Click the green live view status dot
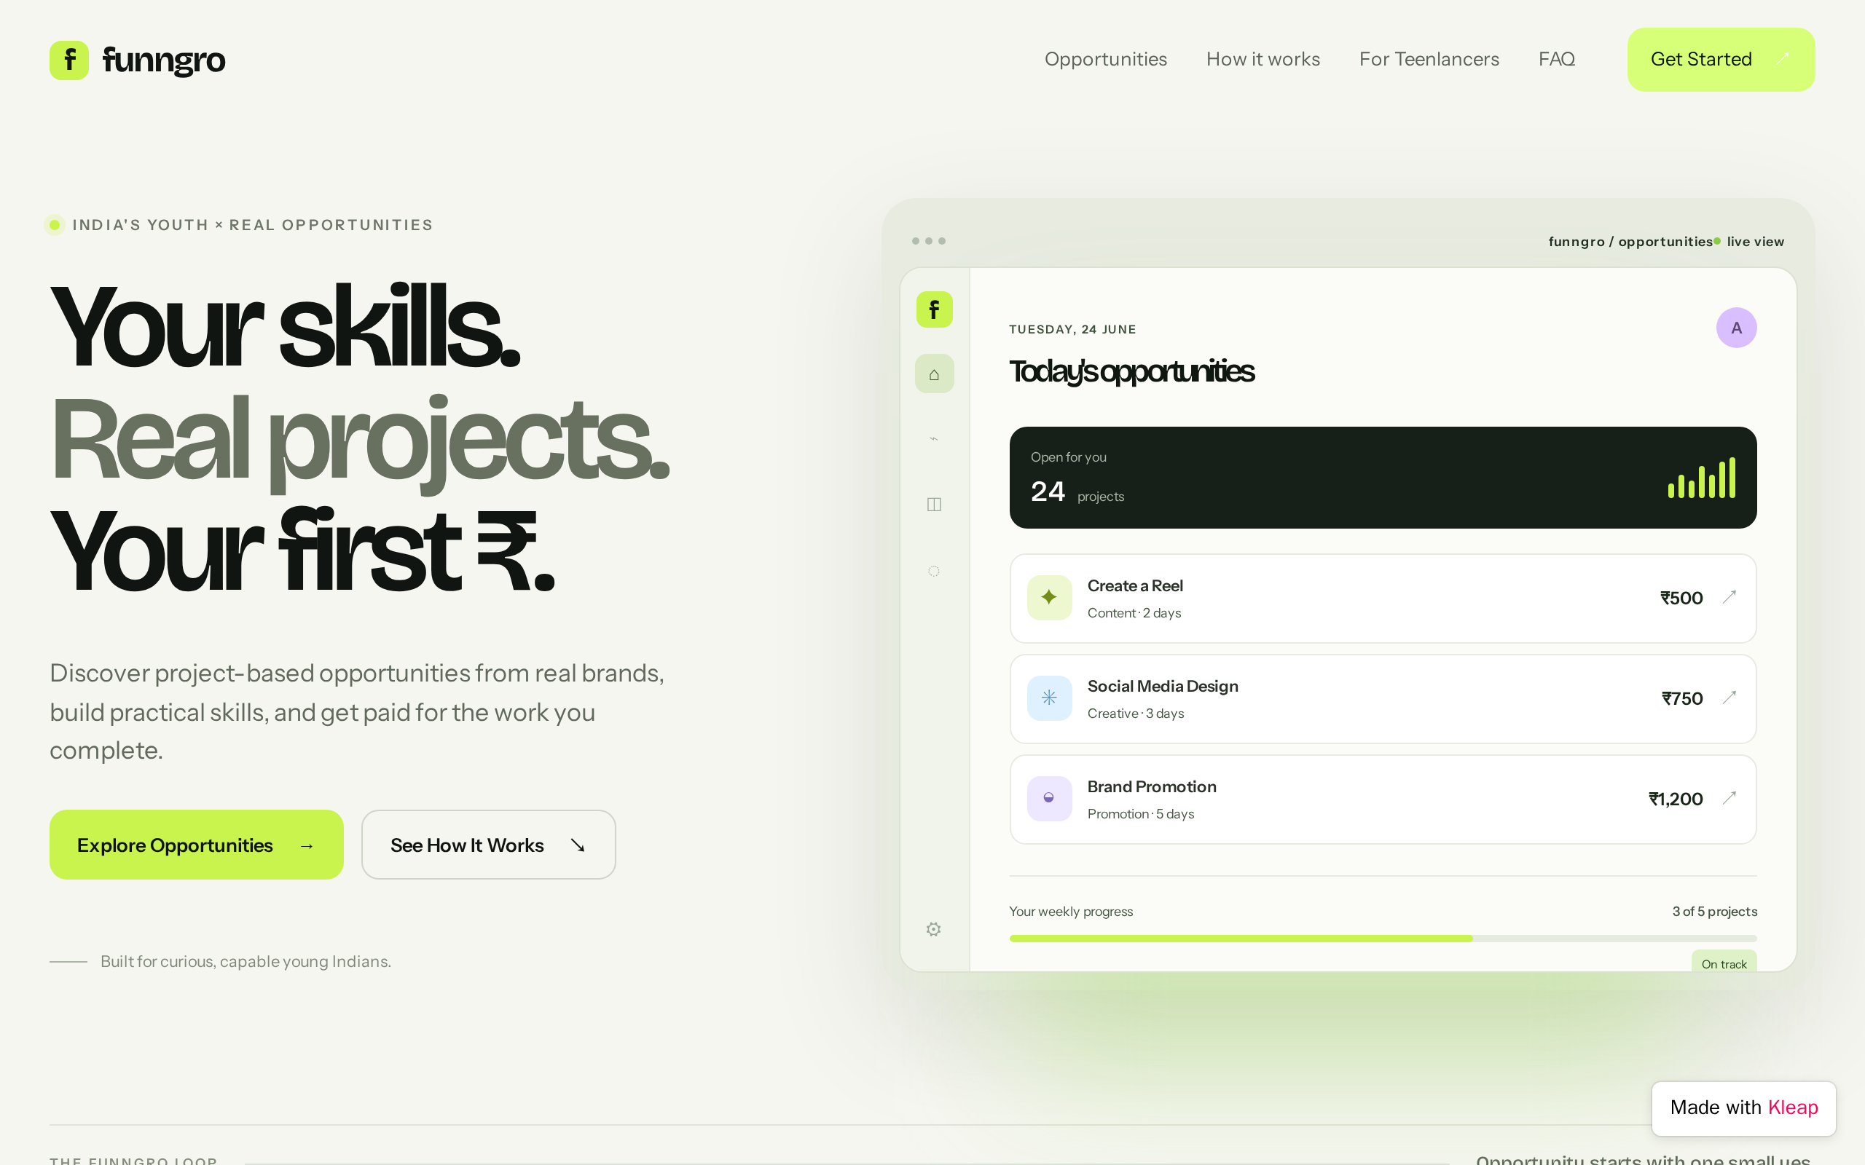The width and height of the screenshot is (1865, 1165). (x=1718, y=241)
